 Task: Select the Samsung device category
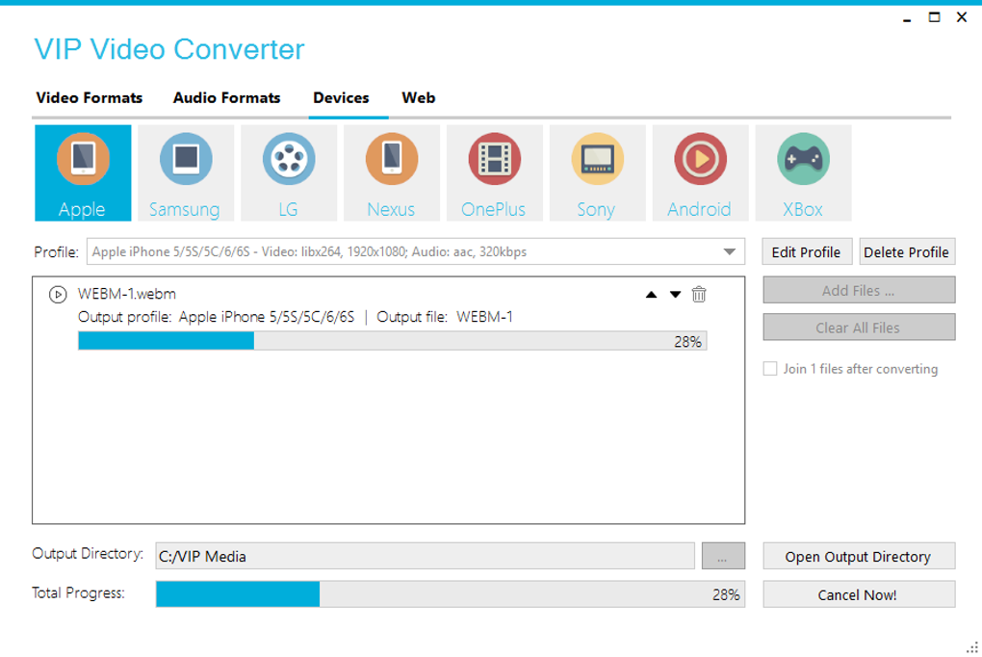[x=186, y=173]
